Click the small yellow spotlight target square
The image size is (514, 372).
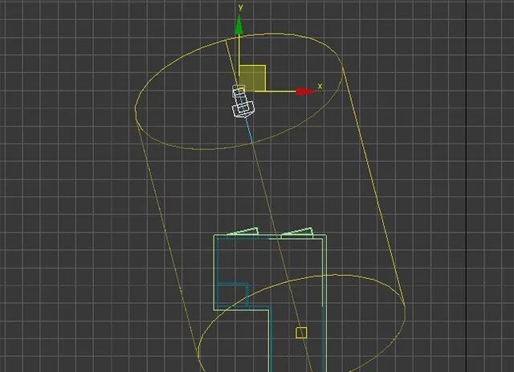[x=301, y=333]
